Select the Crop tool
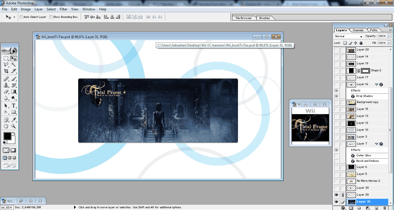Image resolution: width=394 pixels, height=210 pixels. 6,71
